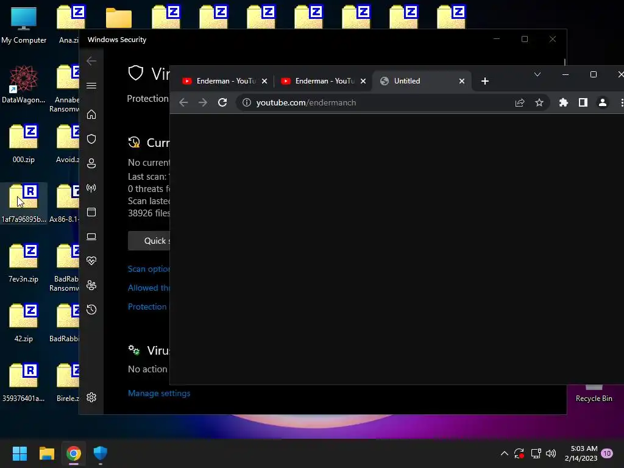Open Device performance & health heart icon
This screenshot has height=468, width=624.
(91, 261)
